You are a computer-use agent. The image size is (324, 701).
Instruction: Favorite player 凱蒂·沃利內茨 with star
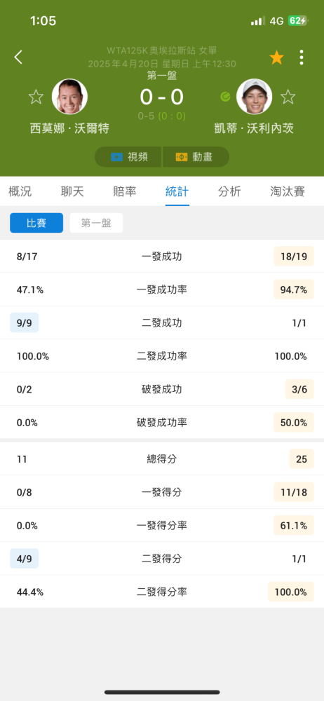[x=288, y=97]
